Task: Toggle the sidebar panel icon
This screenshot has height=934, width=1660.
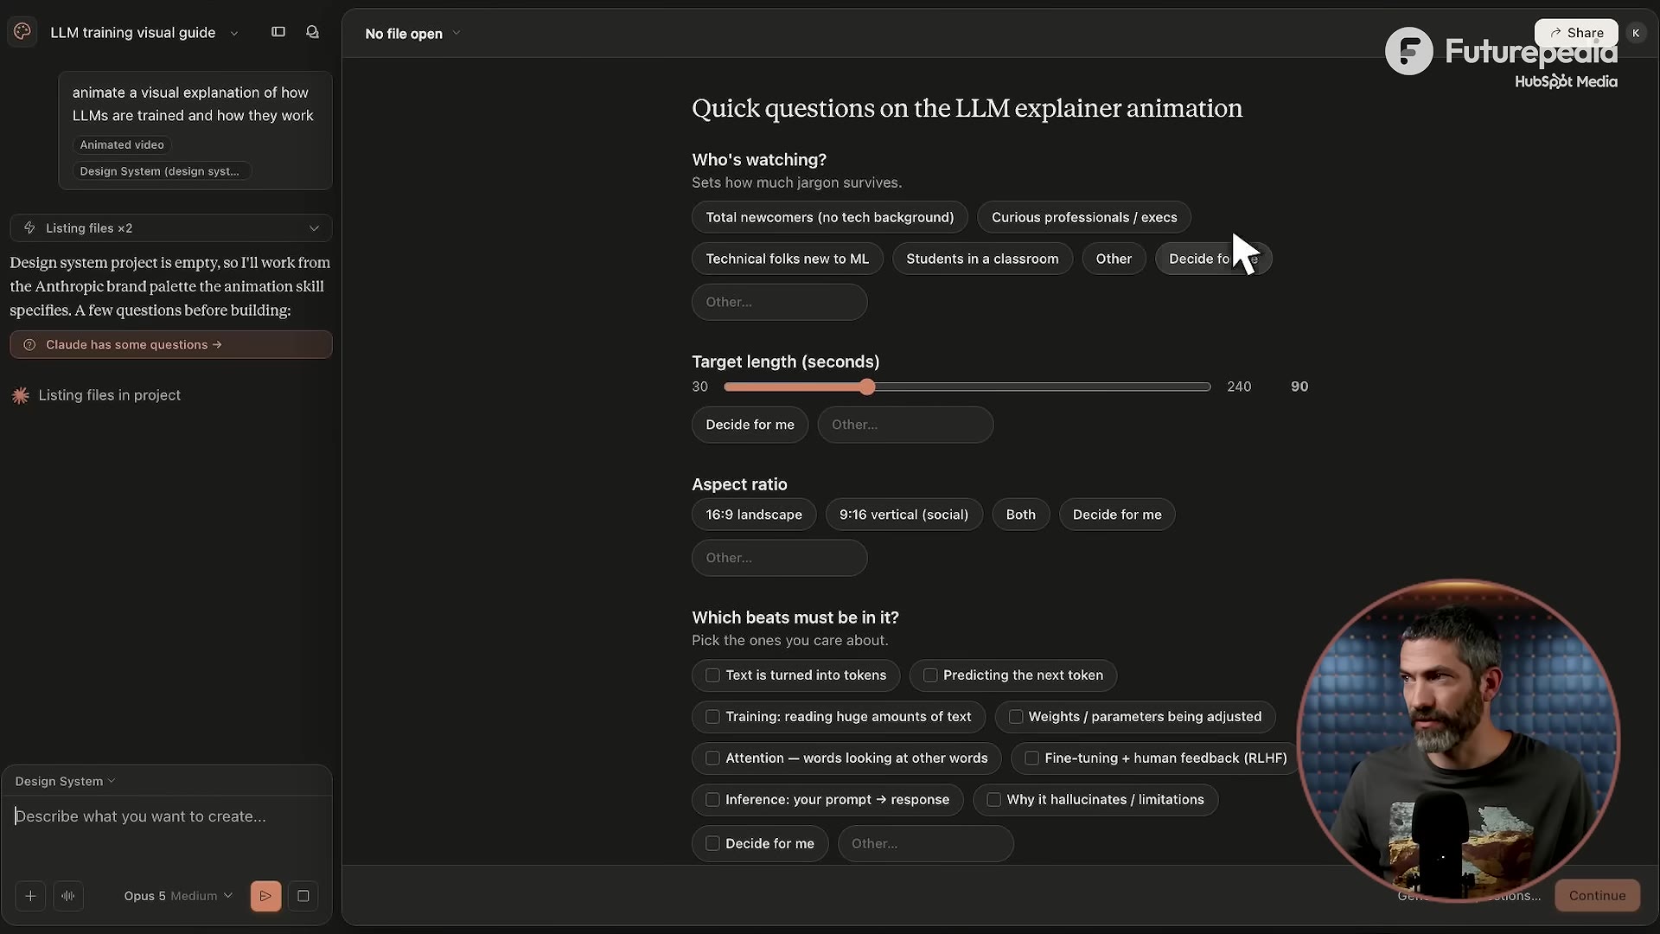Action: tap(278, 32)
